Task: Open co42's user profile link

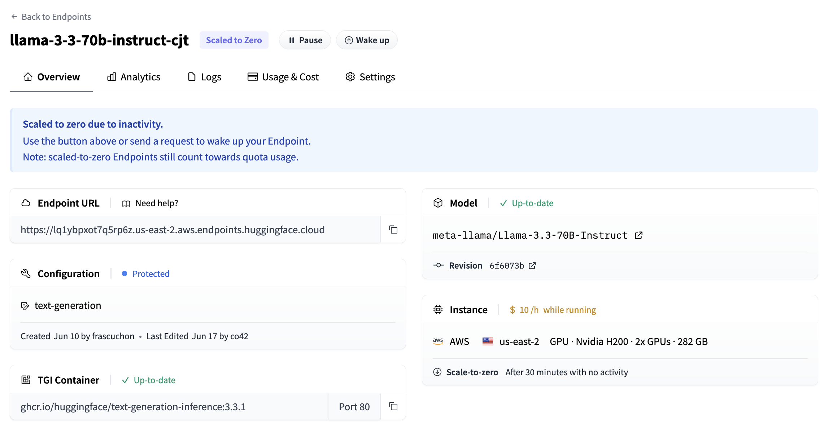Action: pyautogui.click(x=239, y=336)
